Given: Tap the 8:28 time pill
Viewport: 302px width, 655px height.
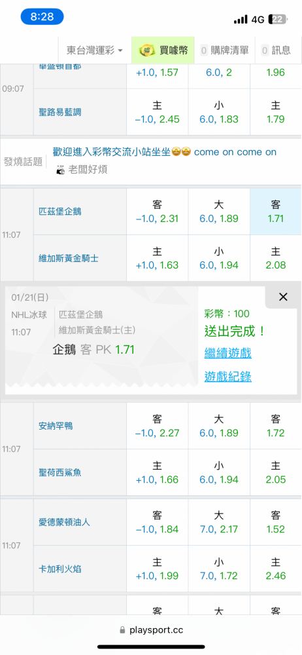Looking at the screenshot, I should pos(42,17).
